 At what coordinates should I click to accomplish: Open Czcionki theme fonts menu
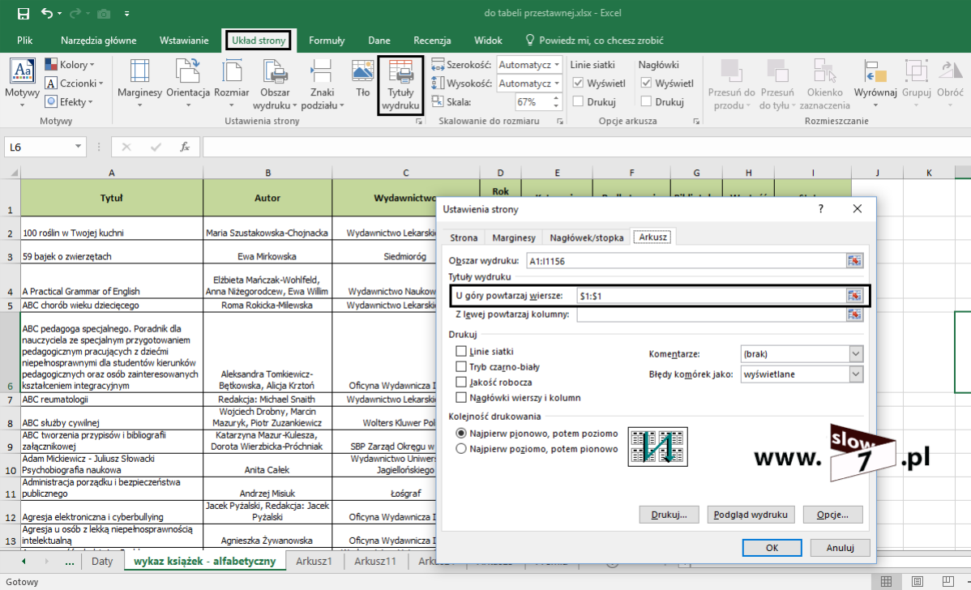[74, 83]
